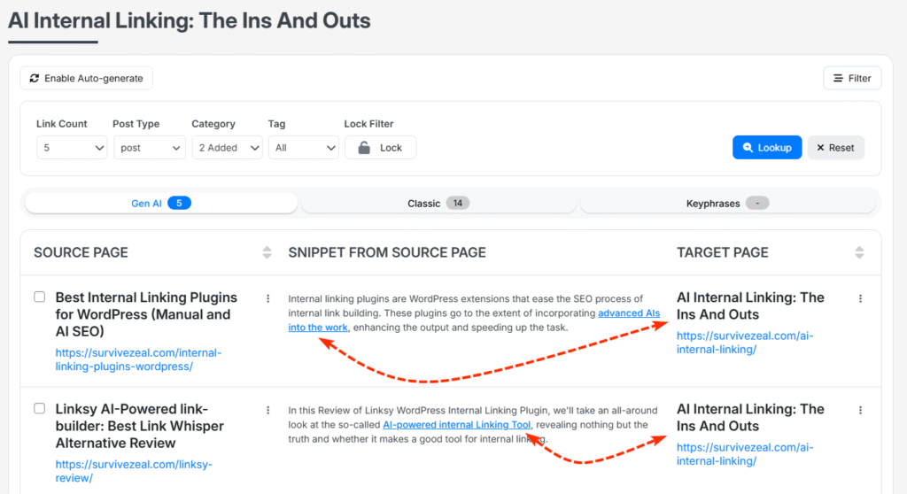The width and height of the screenshot is (907, 494).
Task: Expand the Category dropdown showing 2 Added
Action: pos(228,148)
